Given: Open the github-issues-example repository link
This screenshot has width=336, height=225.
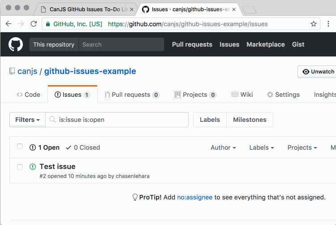Looking at the screenshot, I should pyautogui.click(x=90, y=71).
